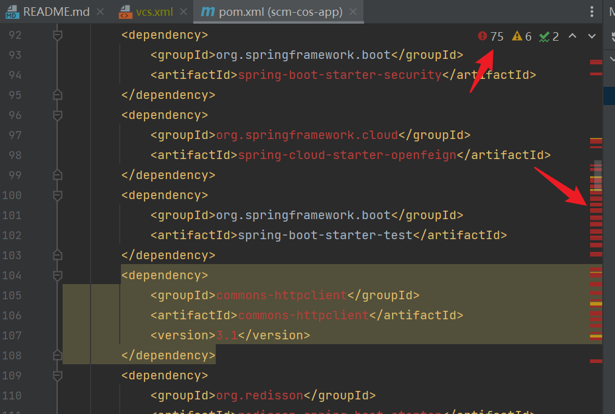
Task: Click the editor scrollbar thumb
Action: 597,175
